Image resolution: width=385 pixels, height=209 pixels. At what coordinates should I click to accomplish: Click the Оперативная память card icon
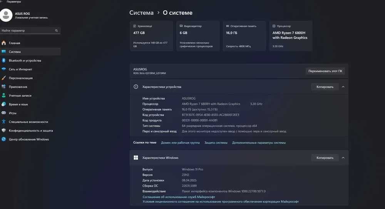(228, 26)
